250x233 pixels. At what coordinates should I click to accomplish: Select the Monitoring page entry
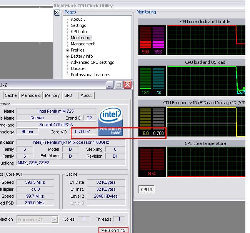(80, 38)
